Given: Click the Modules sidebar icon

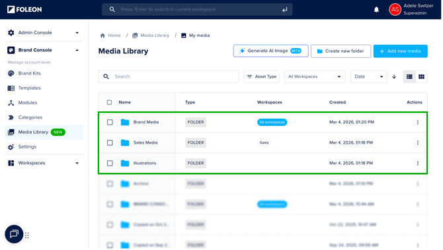Looking at the screenshot, I should [x=11, y=103].
